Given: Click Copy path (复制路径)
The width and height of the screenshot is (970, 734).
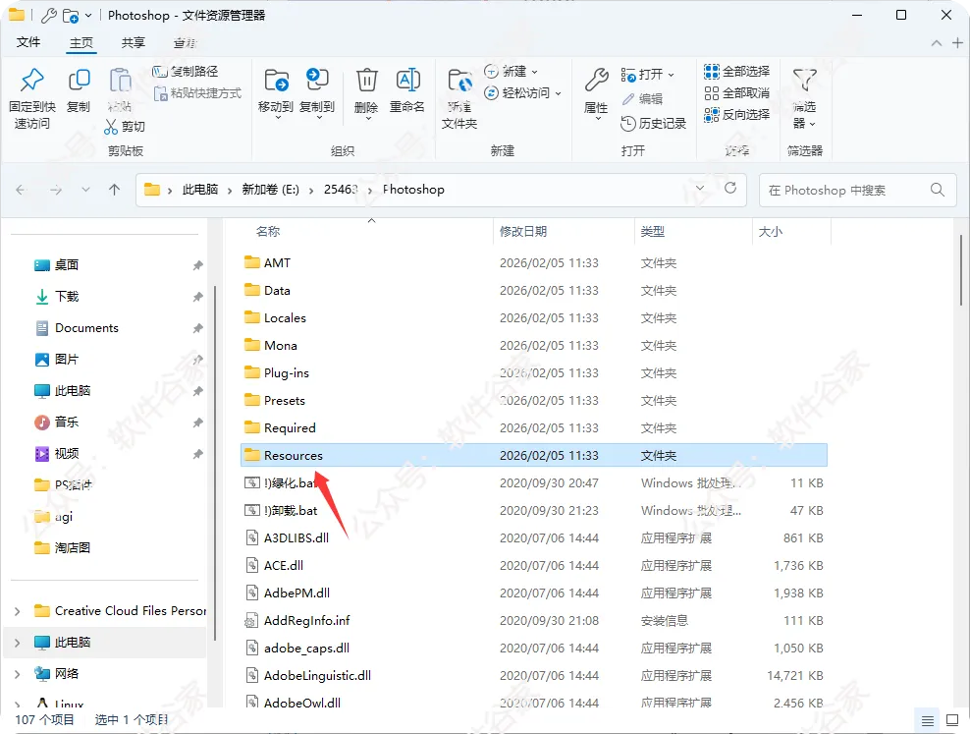Looking at the screenshot, I should tap(185, 72).
